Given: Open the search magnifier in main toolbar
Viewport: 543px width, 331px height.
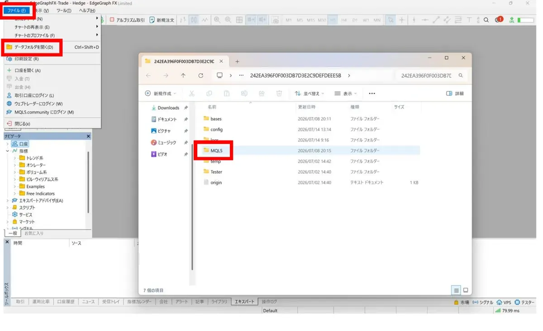Looking at the screenshot, I should (486, 20).
